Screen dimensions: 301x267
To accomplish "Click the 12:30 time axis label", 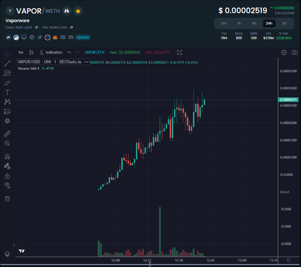I will [179, 260].
